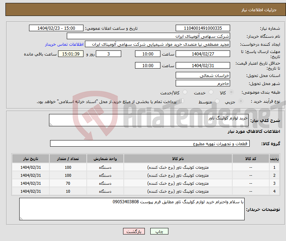Click the response deadline hour 10:00 field

click(x=148, y=54)
